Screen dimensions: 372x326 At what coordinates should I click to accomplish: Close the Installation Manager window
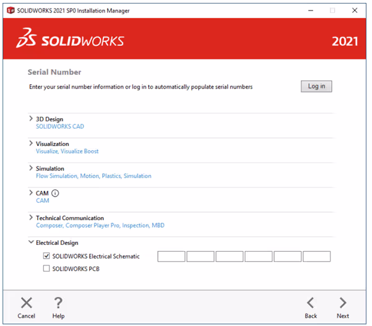tap(355, 11)
